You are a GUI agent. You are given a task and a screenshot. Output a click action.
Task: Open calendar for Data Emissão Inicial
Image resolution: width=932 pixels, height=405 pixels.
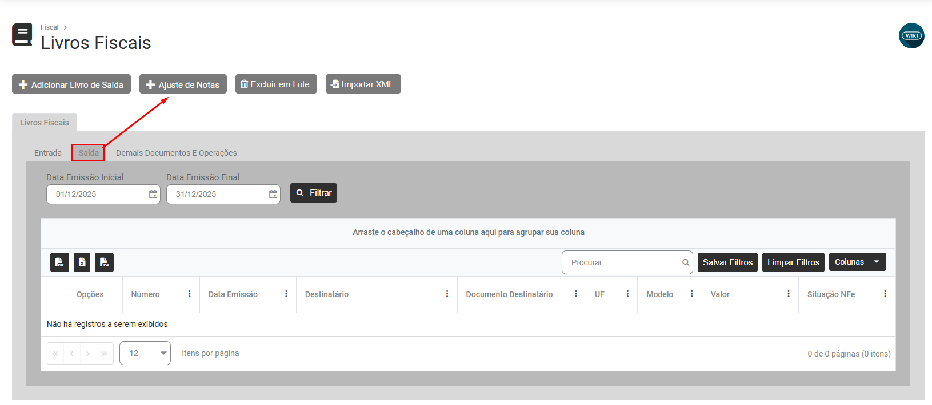[x=153, y=194]
